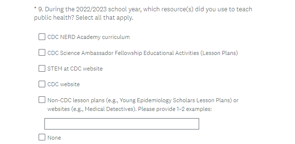Click 'Please provide 1-2 examples' text
The height and width of the screenshot is (144, 295).
tap(175, 109)
